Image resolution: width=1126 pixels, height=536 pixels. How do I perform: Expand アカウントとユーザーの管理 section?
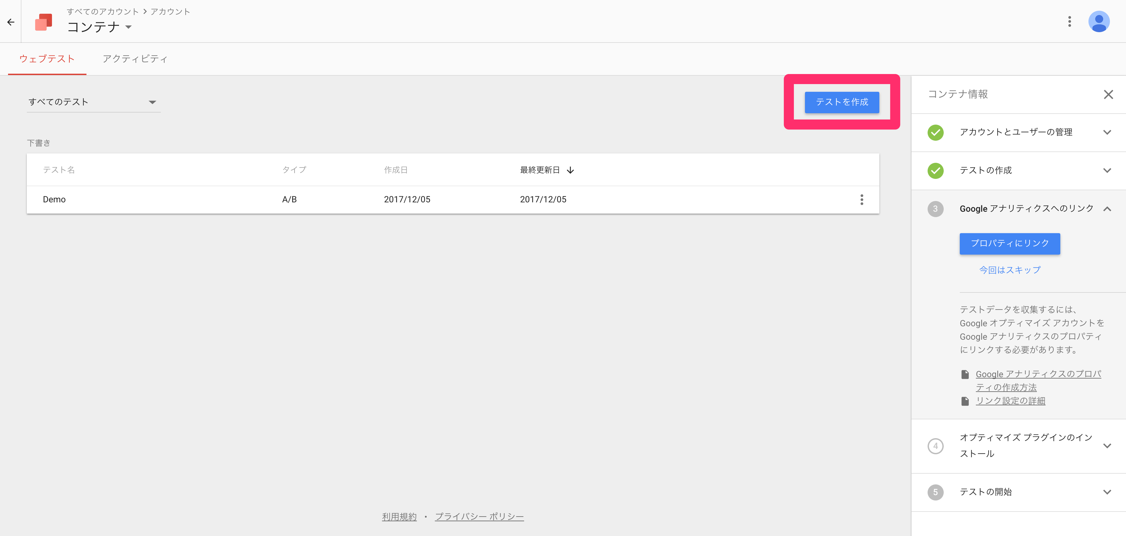pos(1107,132)
